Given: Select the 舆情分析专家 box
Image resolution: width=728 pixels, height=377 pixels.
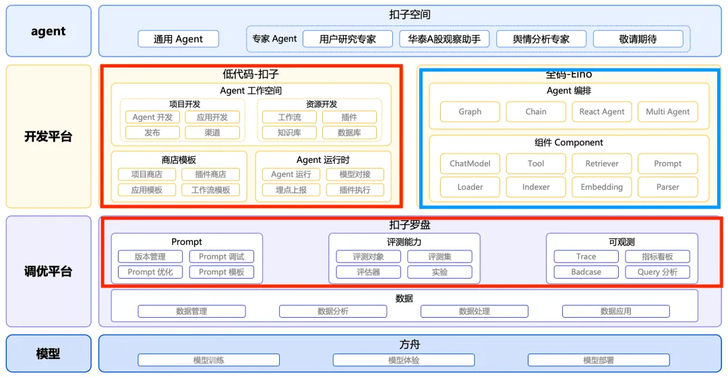Looking at the screenshot, I should click(x=541, y=39).
